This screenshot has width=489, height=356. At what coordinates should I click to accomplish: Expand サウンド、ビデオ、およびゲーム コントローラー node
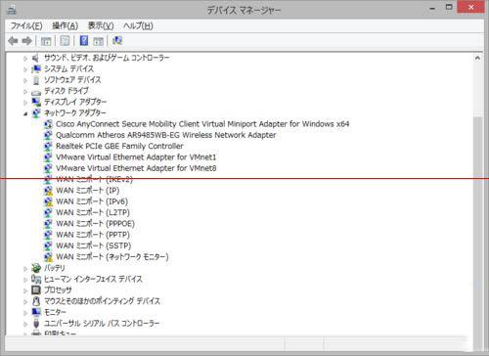click(x=25, y=59)
